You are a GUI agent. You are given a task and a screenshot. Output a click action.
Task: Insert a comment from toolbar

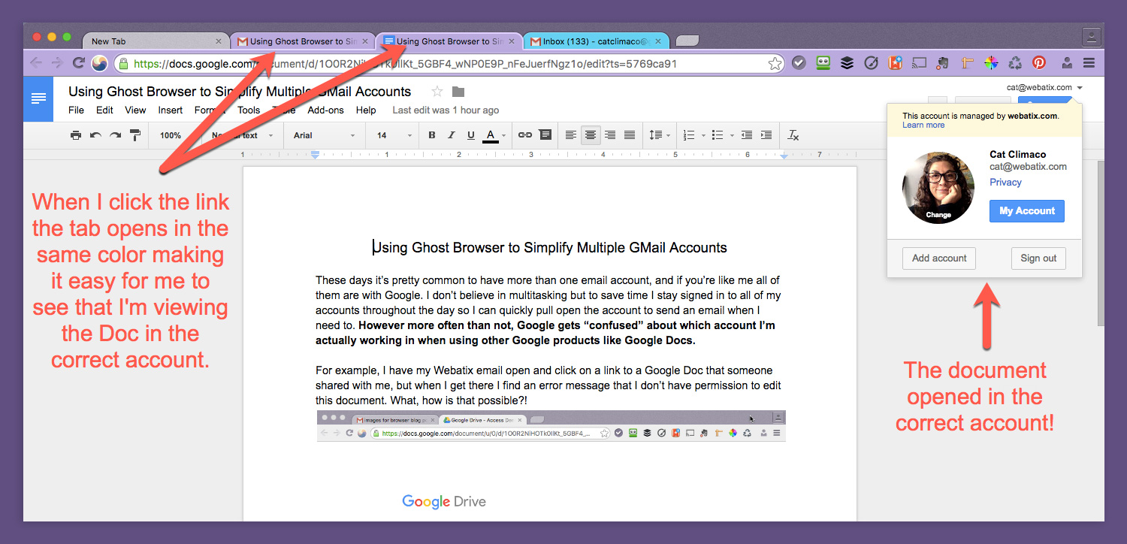pyautogui.click(x=545, y=135)
